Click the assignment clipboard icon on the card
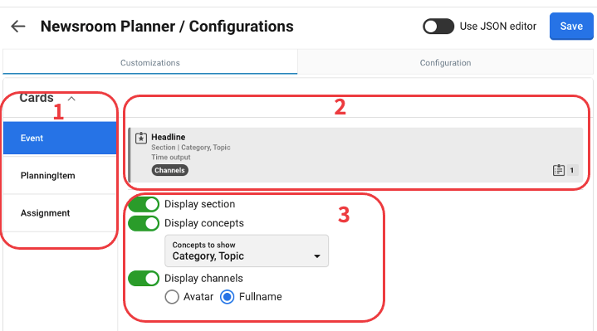The image size is (597, 331). tap(559, 170)
